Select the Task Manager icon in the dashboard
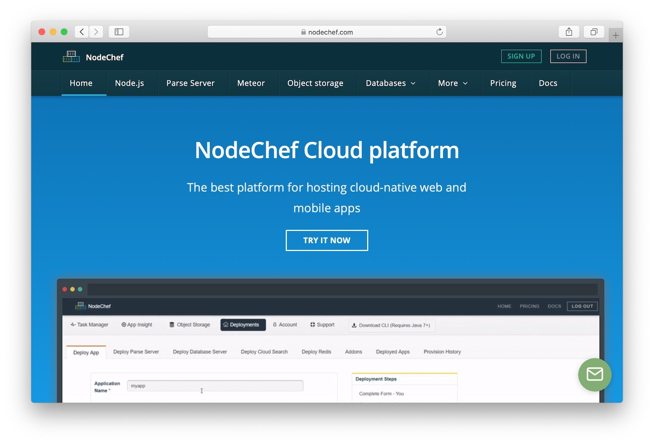This screenshot has width=654, height=444. pos(73,325)
